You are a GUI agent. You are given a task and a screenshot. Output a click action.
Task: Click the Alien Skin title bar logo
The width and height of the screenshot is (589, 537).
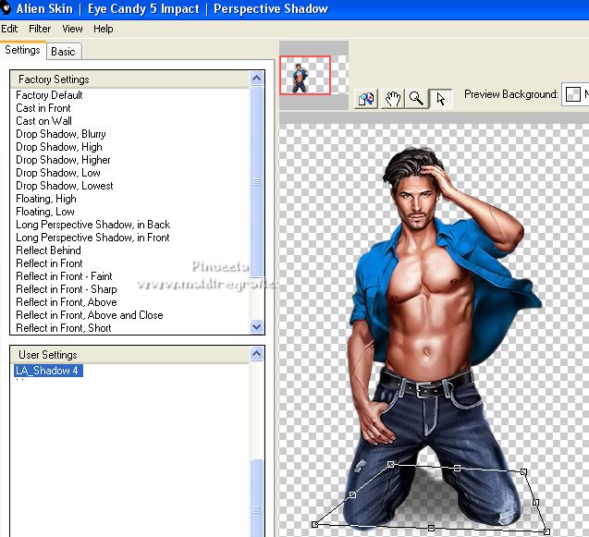6,8
